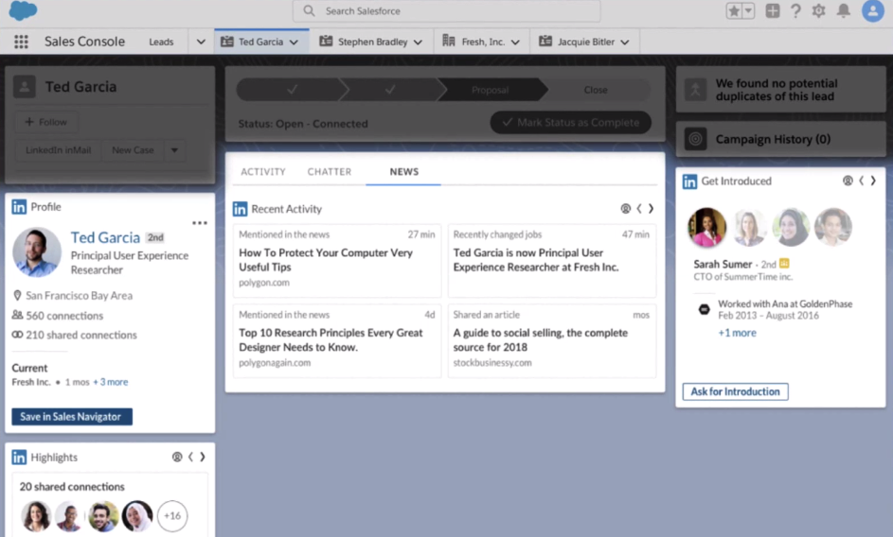893x537 pixels.
Task: Go to previous Recent Activity page
Action: [x=639, y=209]
